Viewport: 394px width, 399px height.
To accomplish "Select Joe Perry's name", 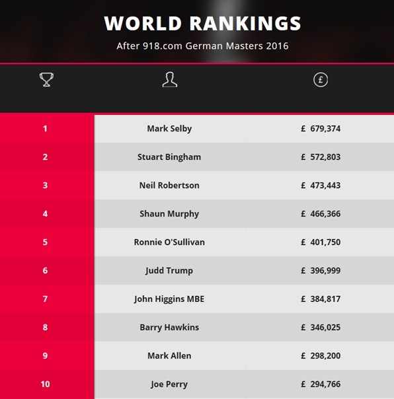I will pyautogui.click(x=169, y=384).
